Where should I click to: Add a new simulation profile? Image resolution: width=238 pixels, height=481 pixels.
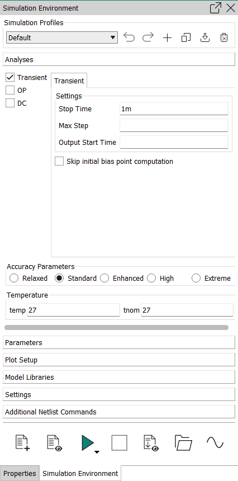click(167, 38)
